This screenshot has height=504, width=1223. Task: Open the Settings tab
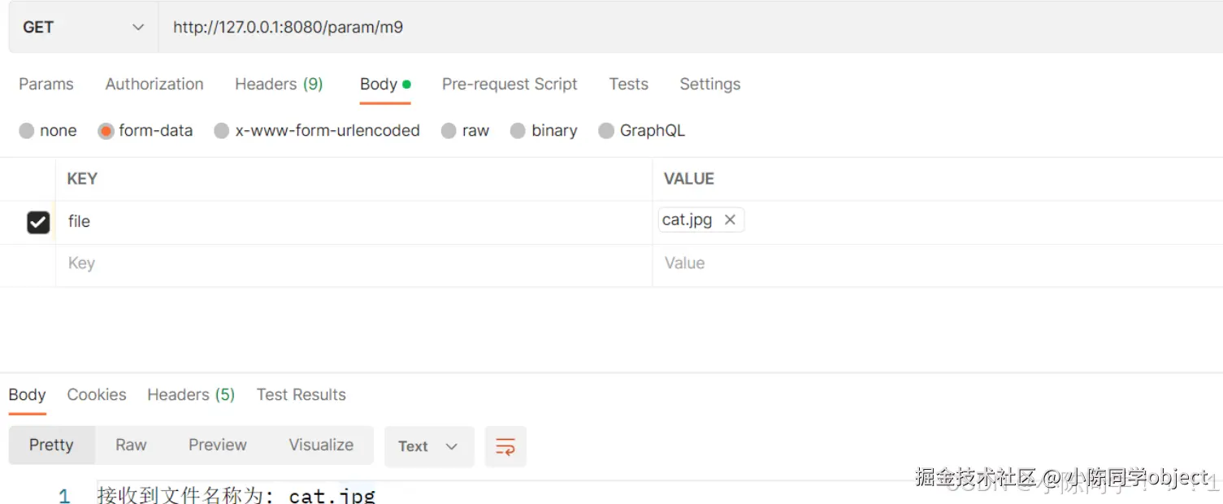coord(710,84)
